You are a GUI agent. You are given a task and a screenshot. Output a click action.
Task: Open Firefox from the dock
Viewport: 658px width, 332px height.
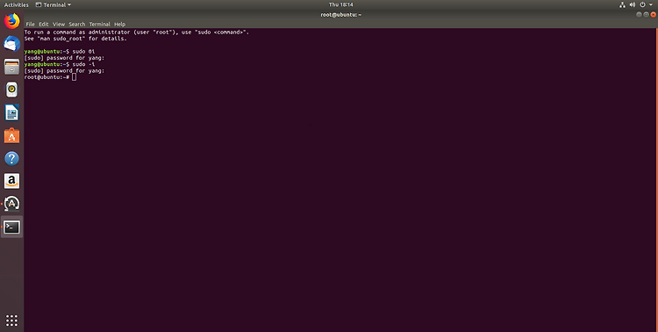pos(11,21)
